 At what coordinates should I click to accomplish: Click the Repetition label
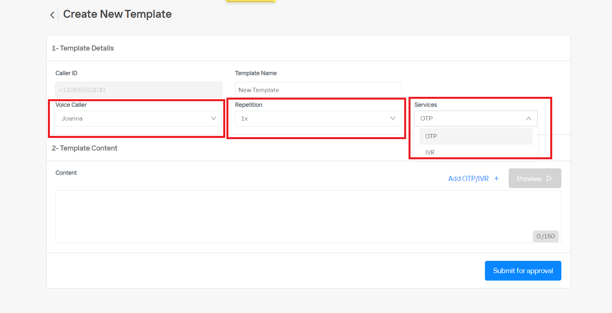(249, 105)
